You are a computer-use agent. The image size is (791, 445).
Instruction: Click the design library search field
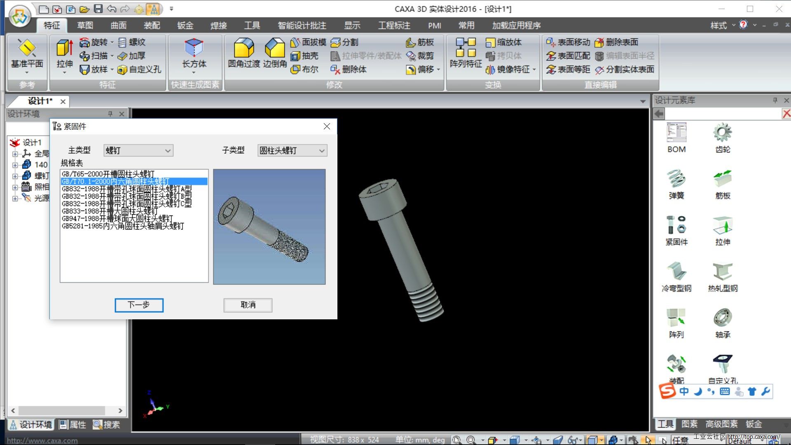(x=723, y=114)
